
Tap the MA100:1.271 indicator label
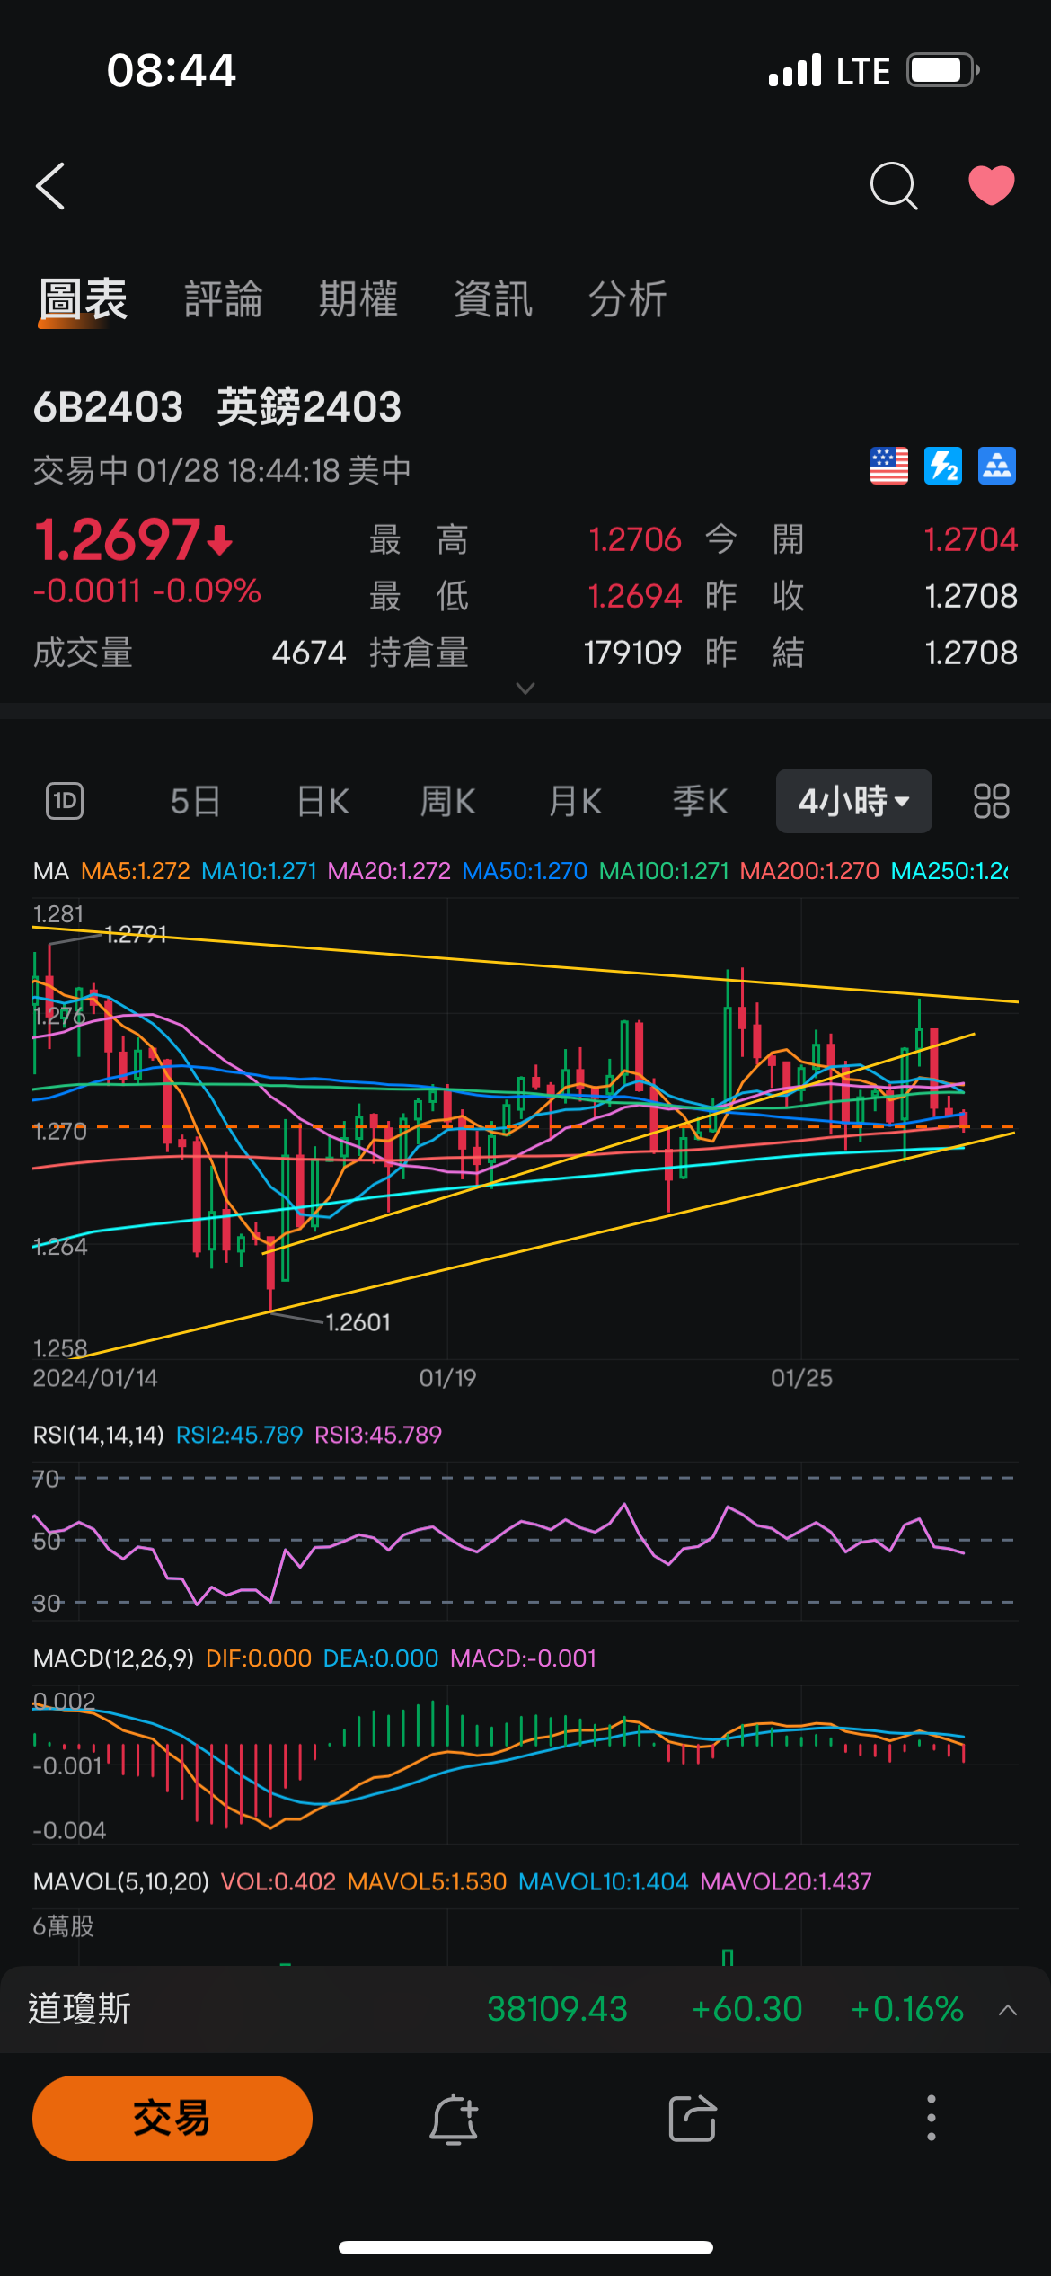664,871
